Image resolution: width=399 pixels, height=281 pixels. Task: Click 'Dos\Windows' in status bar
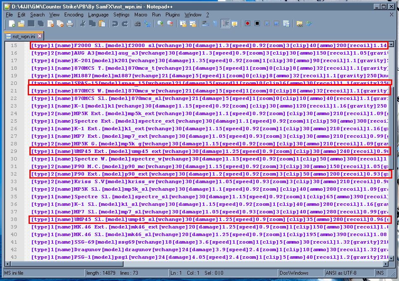294,273
